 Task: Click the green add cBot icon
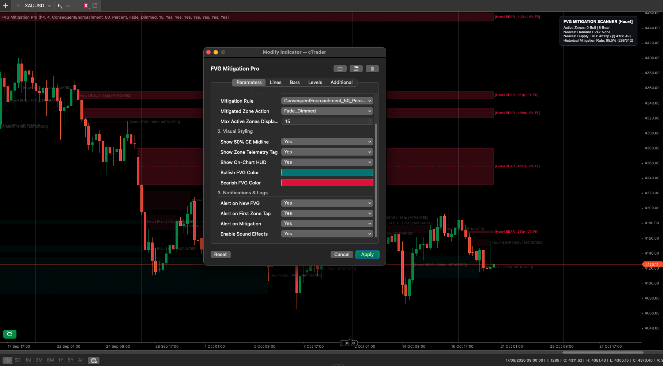coord(10,334)
